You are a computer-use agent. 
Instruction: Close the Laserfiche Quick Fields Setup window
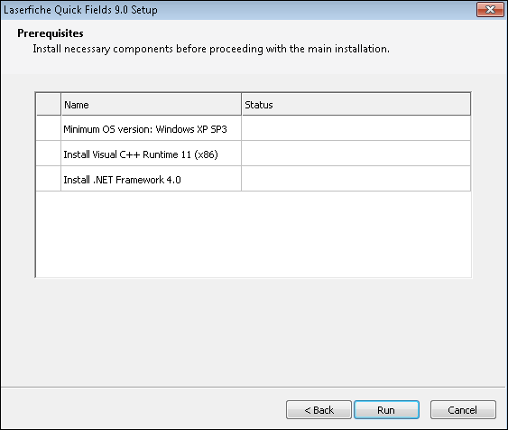click(x=490, y=10)
